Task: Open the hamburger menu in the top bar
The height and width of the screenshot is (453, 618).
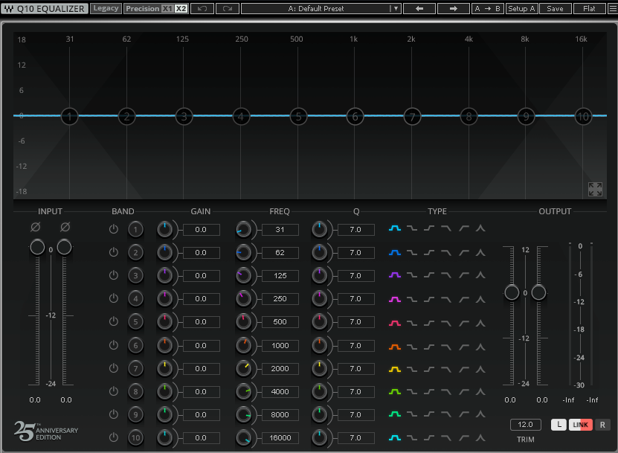Action: (x=613, y=8)
